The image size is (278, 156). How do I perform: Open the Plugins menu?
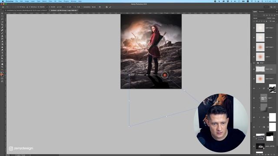(66, 1)
